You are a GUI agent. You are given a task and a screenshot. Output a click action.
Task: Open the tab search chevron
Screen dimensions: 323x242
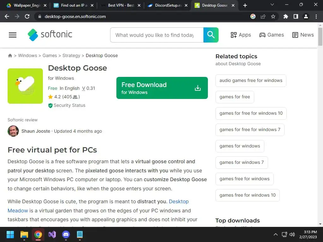coord(272,4)
